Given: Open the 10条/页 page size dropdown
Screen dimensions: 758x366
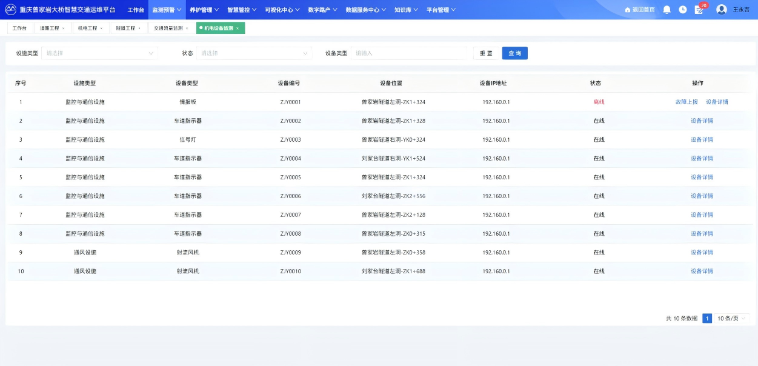Looking at the screenshot, I should (x=732, y=318).
